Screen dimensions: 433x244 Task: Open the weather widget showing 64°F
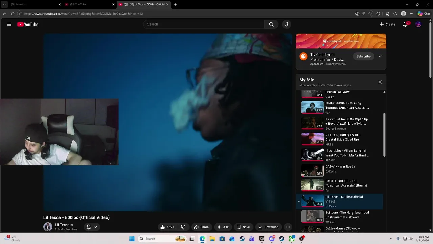click(12, 239)
